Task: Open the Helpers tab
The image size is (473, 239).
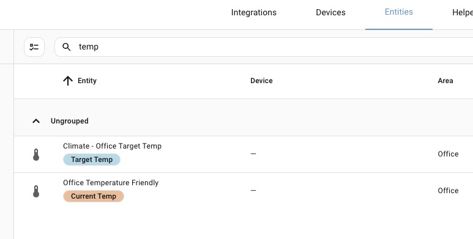Action: (463, 12)
